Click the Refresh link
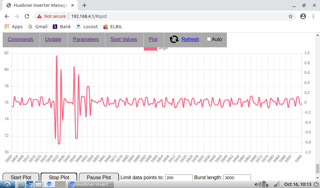320x188 pixels. 190,39
